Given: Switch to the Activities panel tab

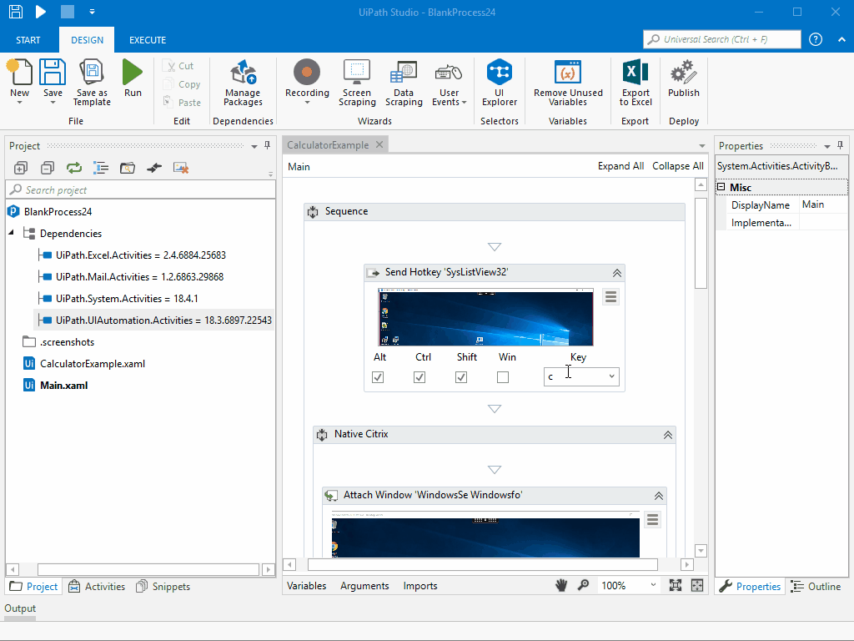Looking at the screenshot, I should (x=97, y=587).
